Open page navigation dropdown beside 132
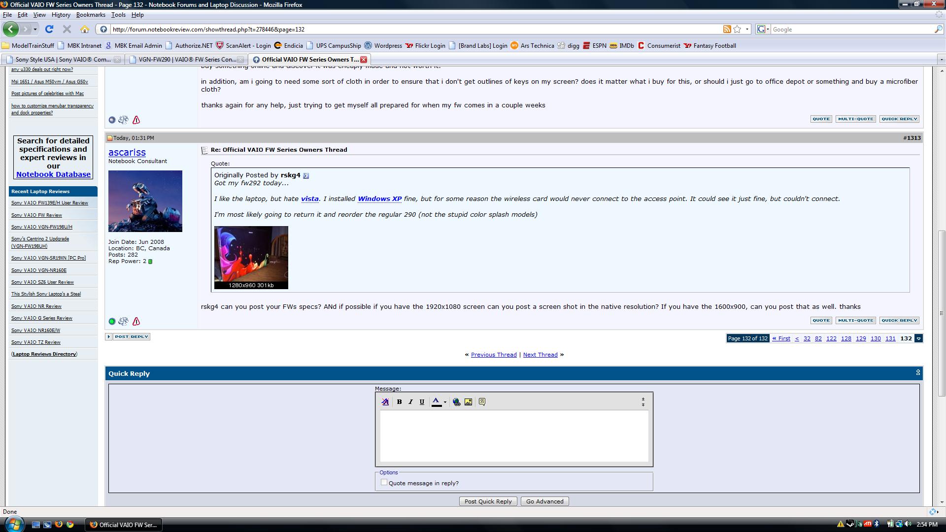Image resolution: width=946 pixels, height=532 pixels. pyautogui.click(x=918, y=338)
